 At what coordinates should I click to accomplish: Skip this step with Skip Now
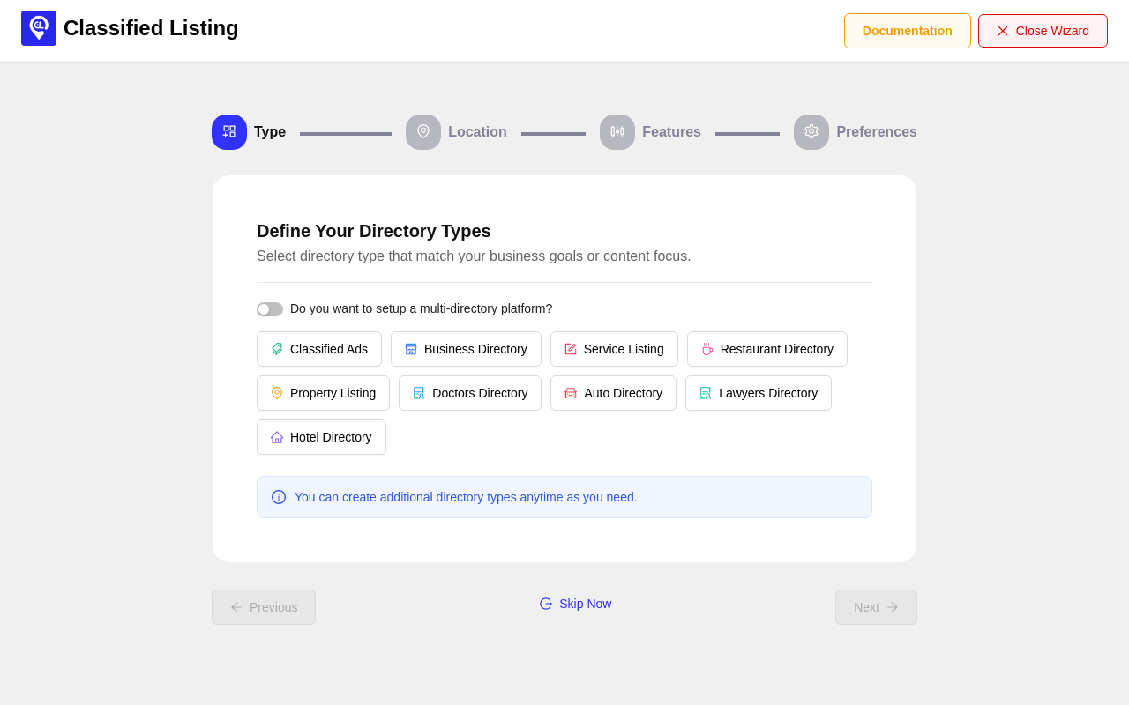pyautogui.click(x=575, y=604)
